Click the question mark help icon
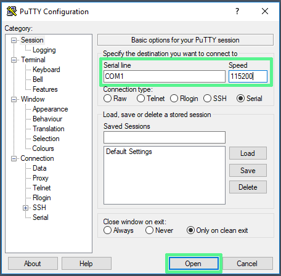Viewport: 281px width, 276px height. [237, 11]
